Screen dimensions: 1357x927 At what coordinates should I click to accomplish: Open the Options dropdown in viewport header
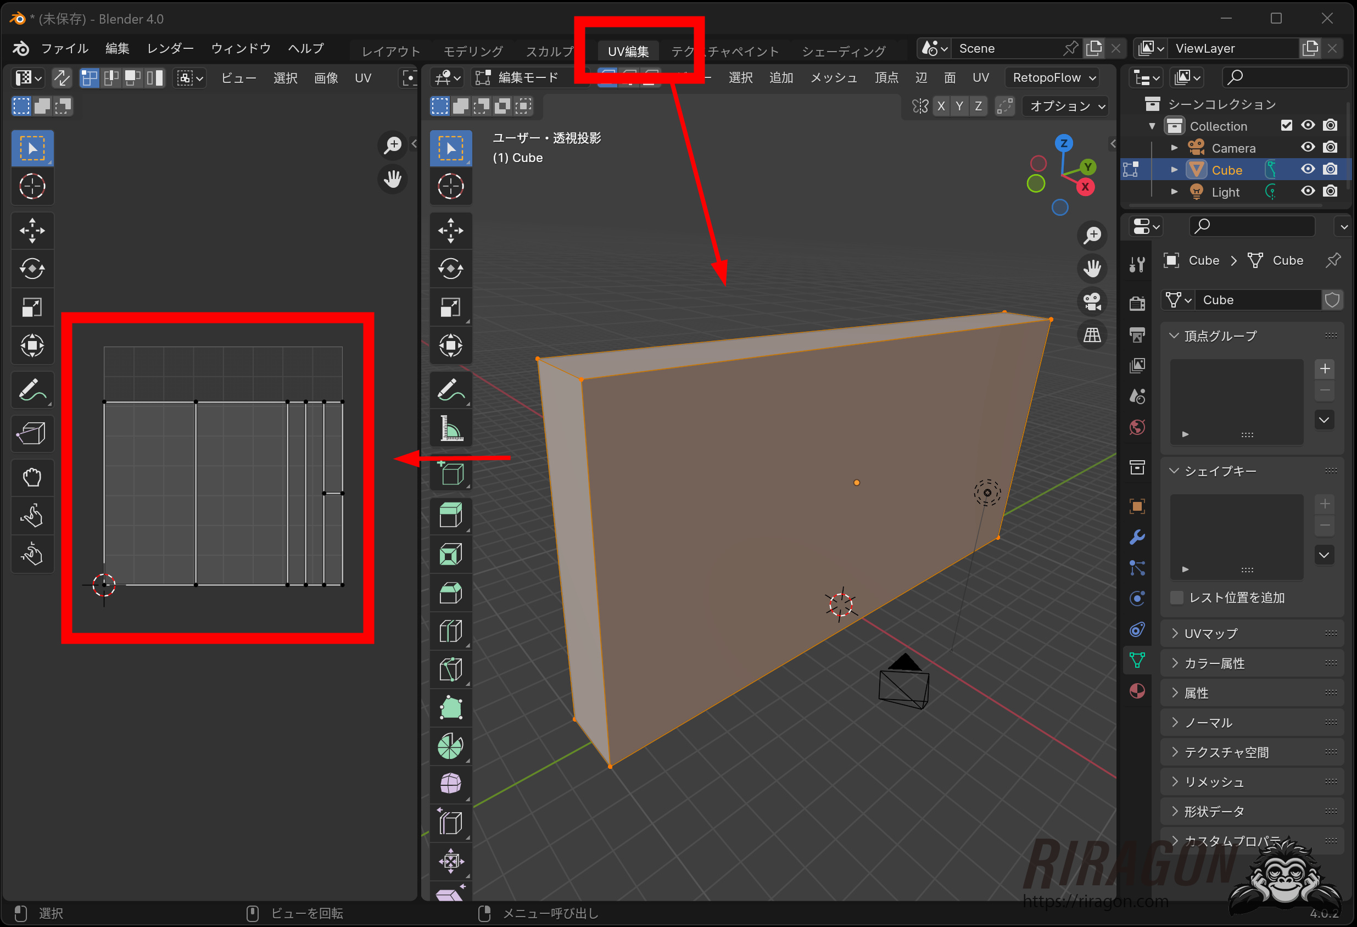[x=1066, y=106]
